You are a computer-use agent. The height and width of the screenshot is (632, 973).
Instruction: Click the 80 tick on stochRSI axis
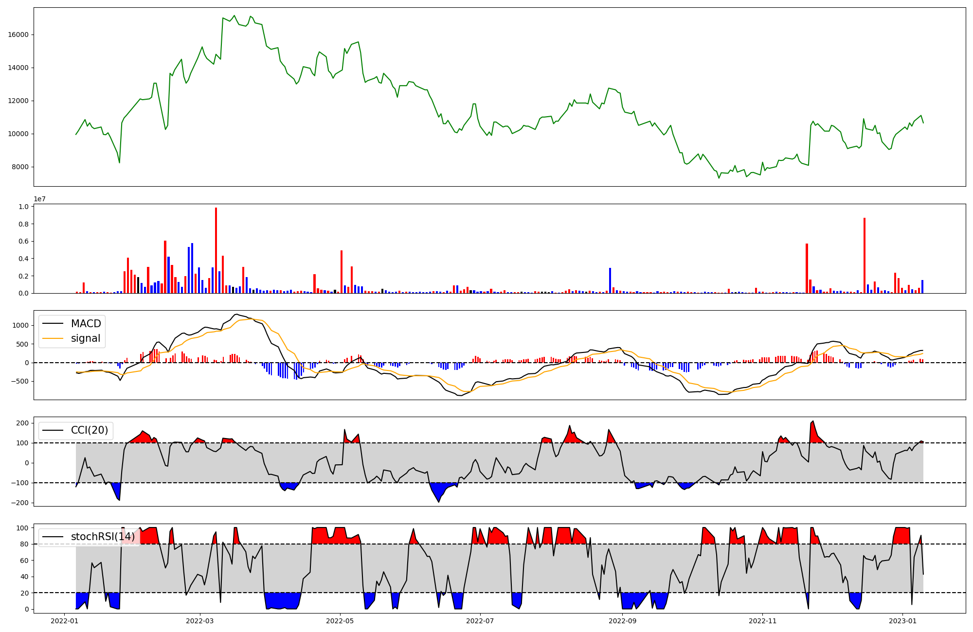pos(25,544)
